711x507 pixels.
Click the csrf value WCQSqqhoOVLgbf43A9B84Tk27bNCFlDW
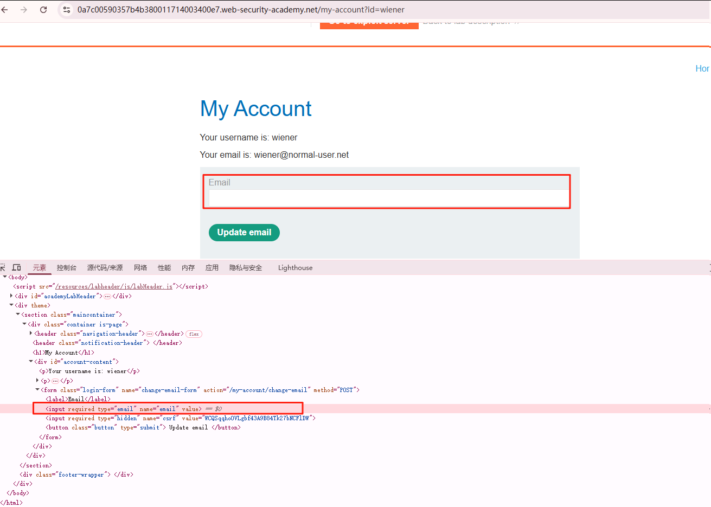tap(257, 418)
